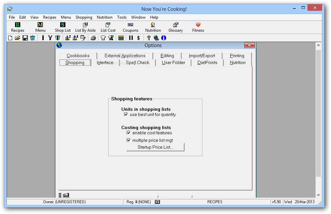This screenshot has width=331, height=214.
Task: Click the calculator grid icon
Action: point(121,38)
